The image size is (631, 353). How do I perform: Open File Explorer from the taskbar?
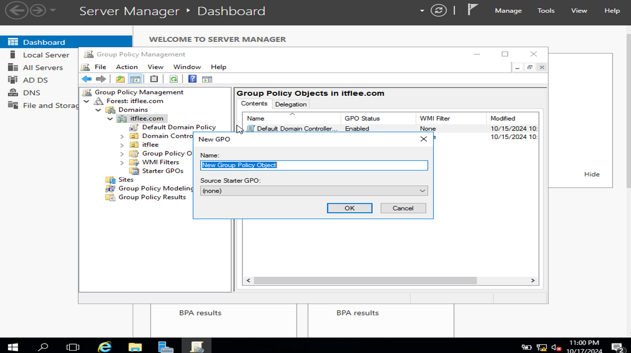[x=135, y=346]
